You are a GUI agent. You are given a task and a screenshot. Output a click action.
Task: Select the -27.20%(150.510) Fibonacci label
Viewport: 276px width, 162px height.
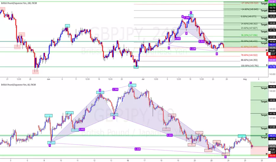(250, 3)
